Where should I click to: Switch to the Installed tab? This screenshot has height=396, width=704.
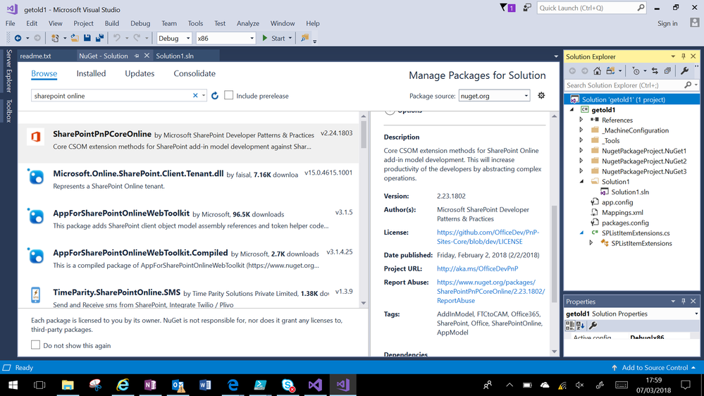tap(91, 73)
